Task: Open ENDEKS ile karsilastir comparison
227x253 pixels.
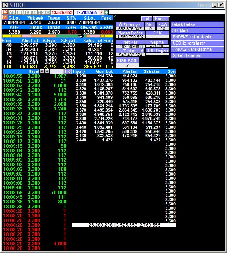Action: (x=197, y=37)
